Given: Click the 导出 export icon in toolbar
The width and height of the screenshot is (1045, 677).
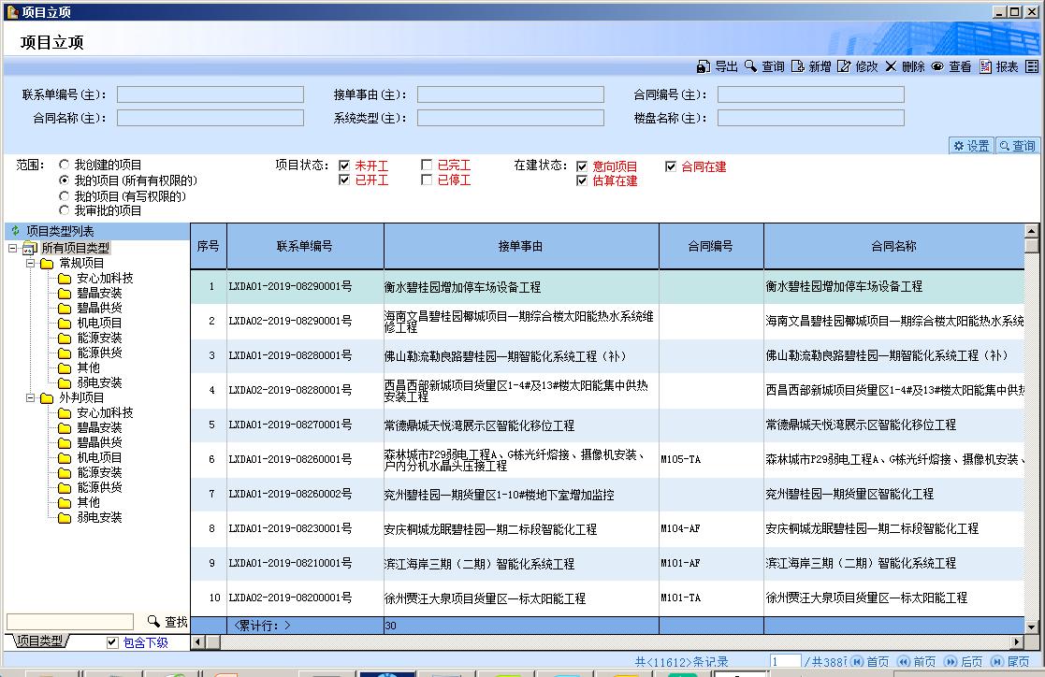Looking at the screenshot, I should pyautogui.click(x=704, y=67).
